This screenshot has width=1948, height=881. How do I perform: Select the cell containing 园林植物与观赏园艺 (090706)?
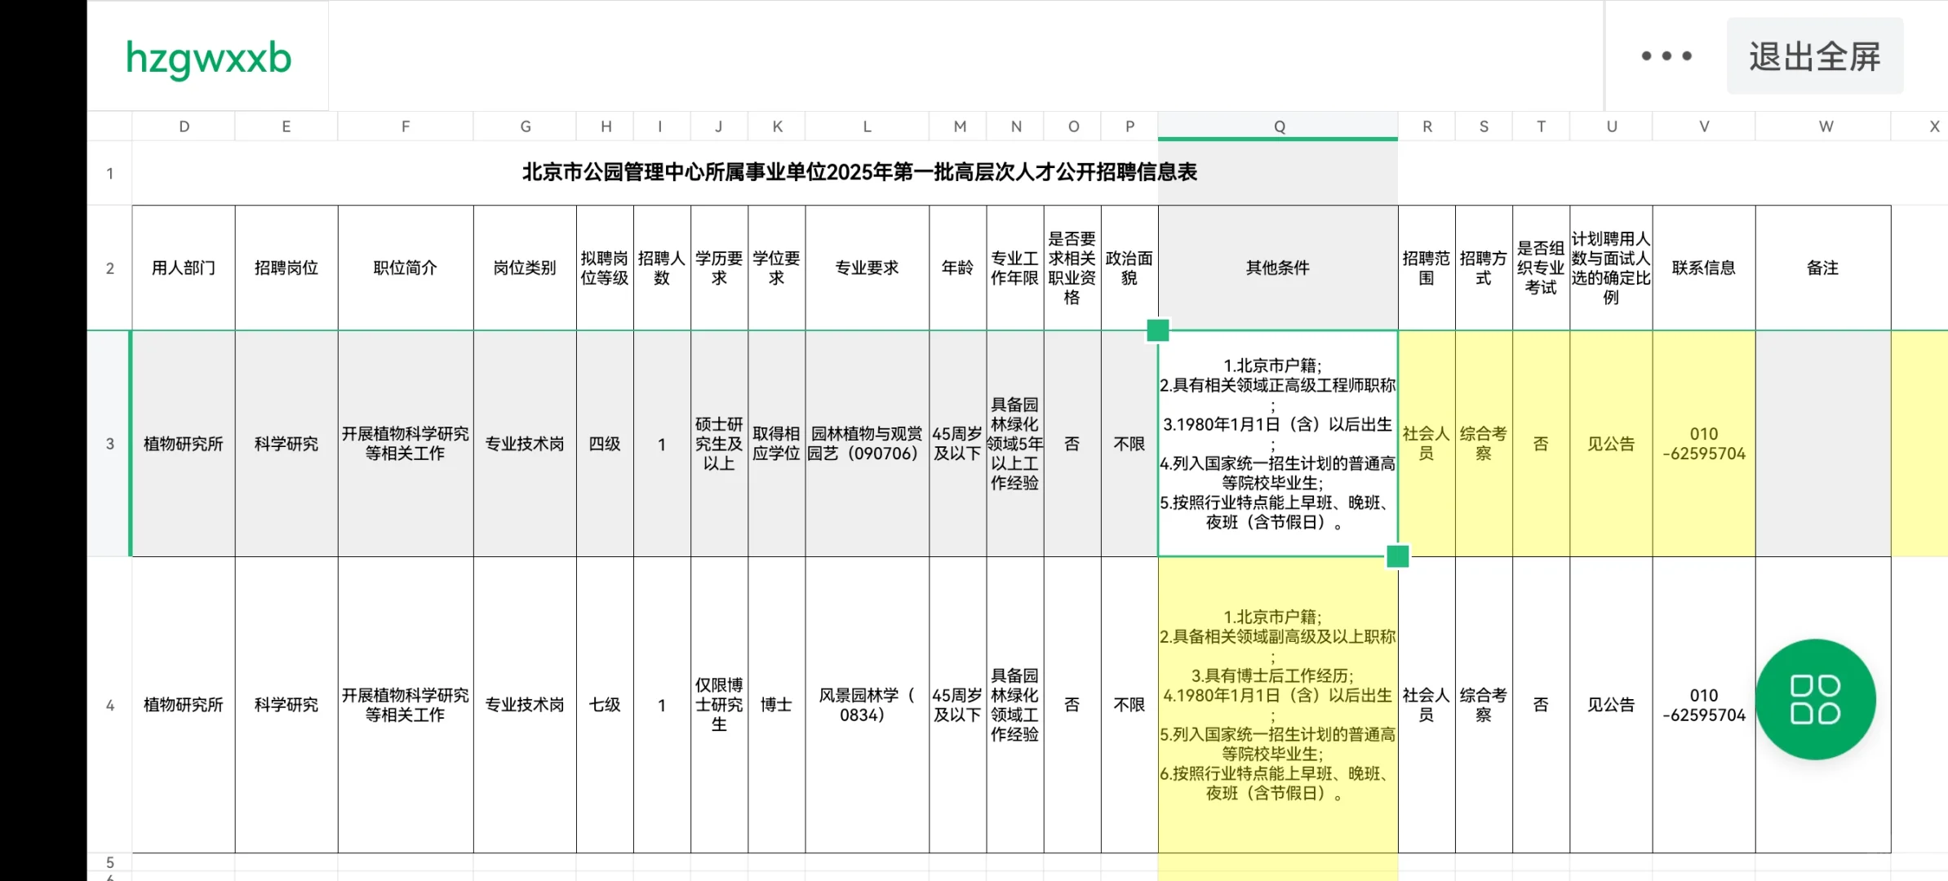[x=866, y=444]
